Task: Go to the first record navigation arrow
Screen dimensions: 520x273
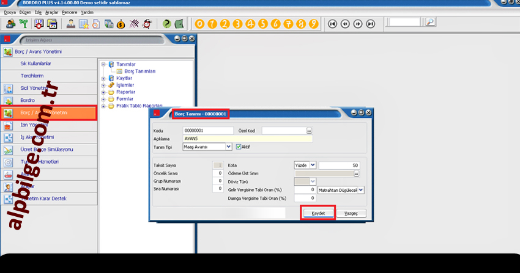Action: pyautogui.click(x=332, y=24)
